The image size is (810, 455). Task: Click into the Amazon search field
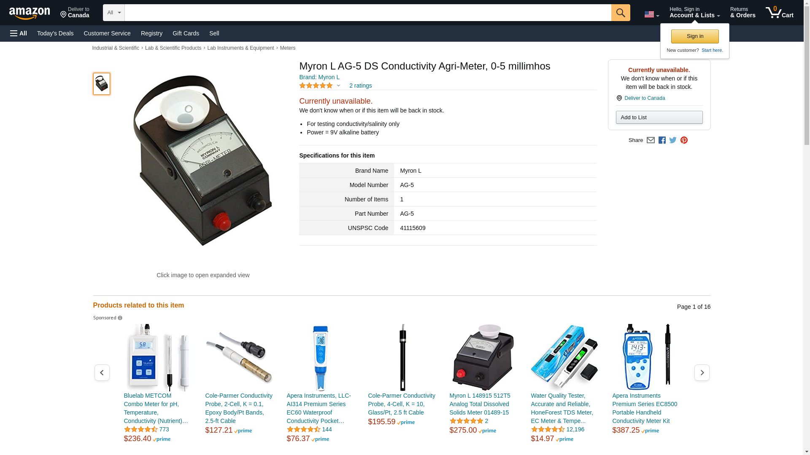(368, 13)
